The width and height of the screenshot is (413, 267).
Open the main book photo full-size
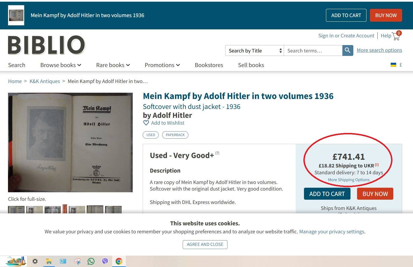click(70, 142)
